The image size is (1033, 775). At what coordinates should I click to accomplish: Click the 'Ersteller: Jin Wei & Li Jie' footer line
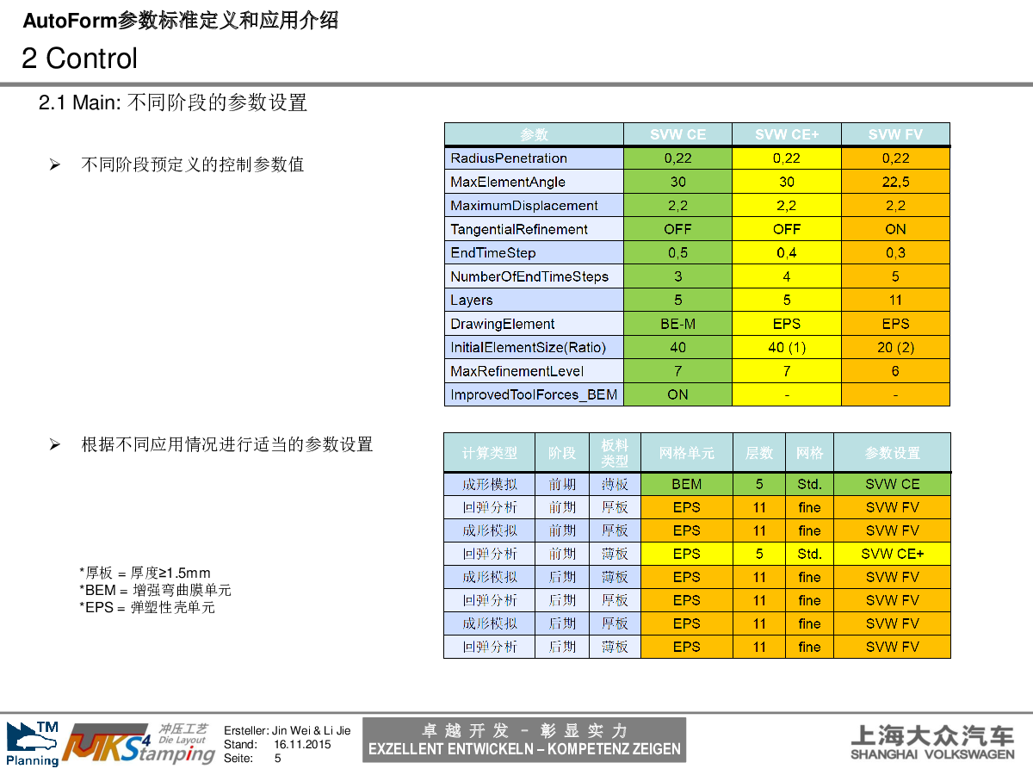pyautogui.click(x=287, y=730)
